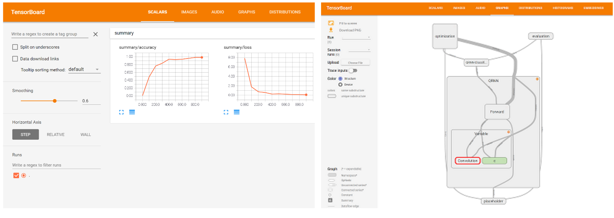Open the Run dropdown in graph panel

[356, 37]
